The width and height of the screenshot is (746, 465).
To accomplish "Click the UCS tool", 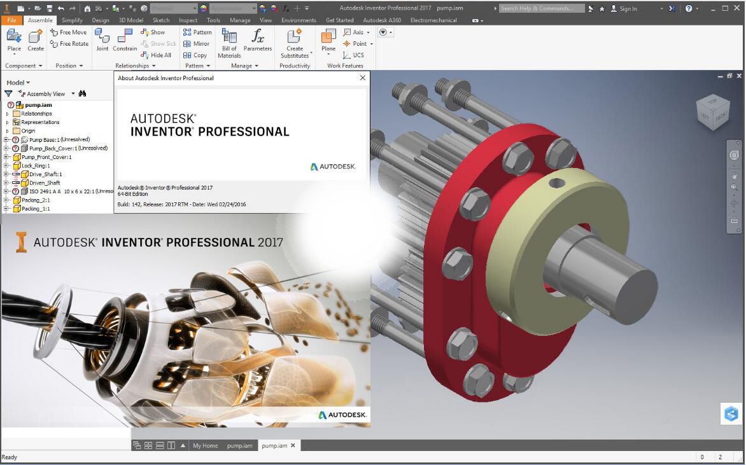I will point(353,55).
